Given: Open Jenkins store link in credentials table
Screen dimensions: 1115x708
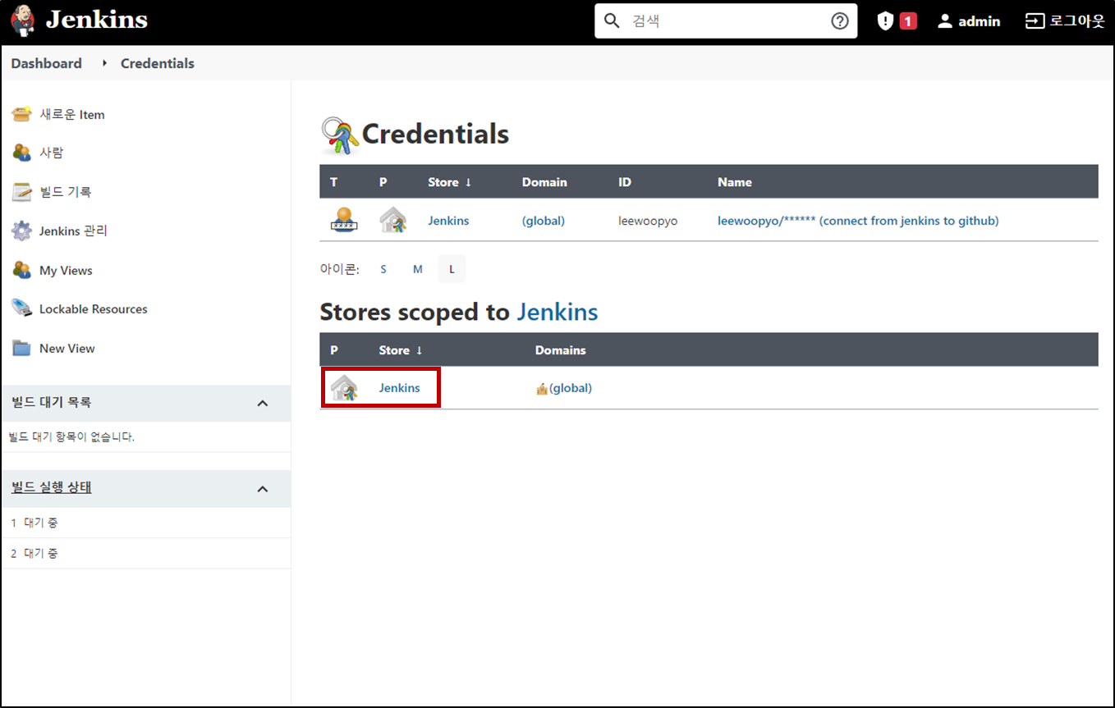Looking at the screenshot, I should pyautogui.click(x=448, y=221).
